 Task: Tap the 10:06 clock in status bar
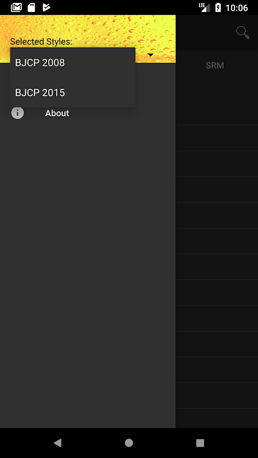click(237, 7)
